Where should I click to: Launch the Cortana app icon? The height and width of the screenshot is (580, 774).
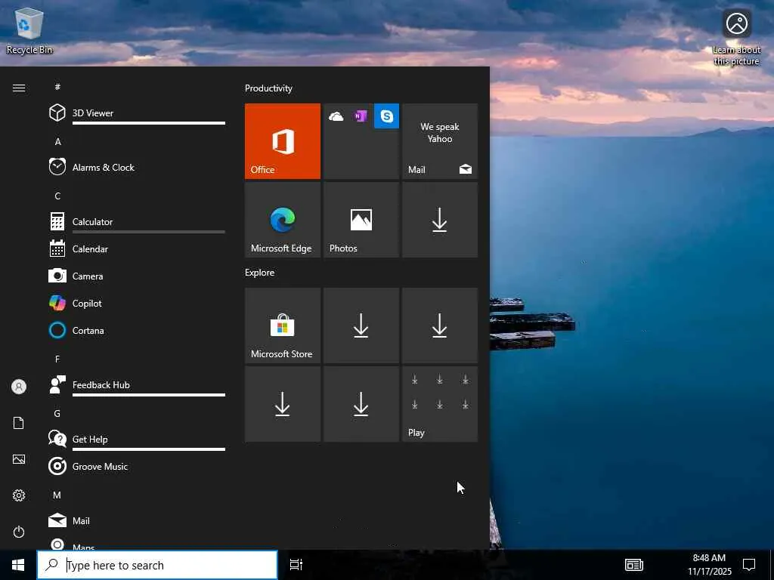coord(57,330)
